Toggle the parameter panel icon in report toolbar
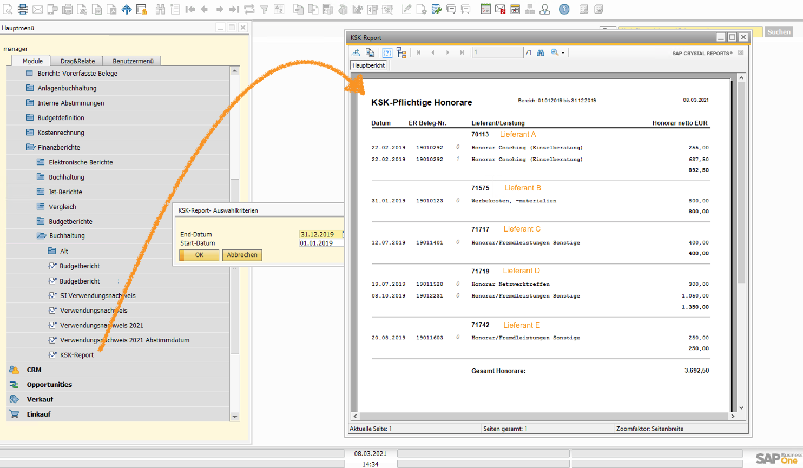This screenshot has height=468, width=803. tap(387, 52)
